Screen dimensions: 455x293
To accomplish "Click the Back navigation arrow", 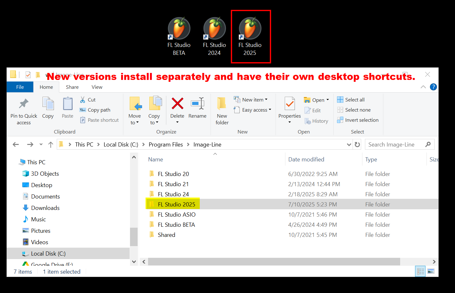I will tap(16, 145).
